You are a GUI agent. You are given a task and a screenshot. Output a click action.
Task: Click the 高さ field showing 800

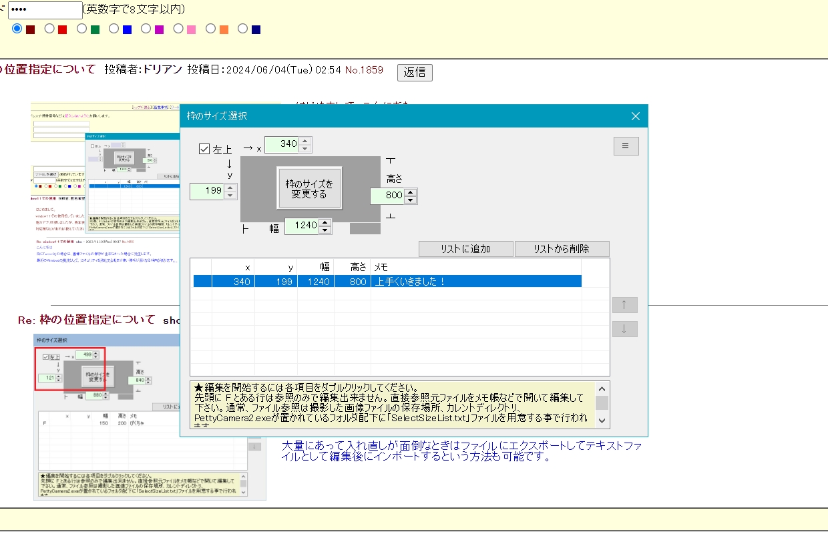click(388, 196)
